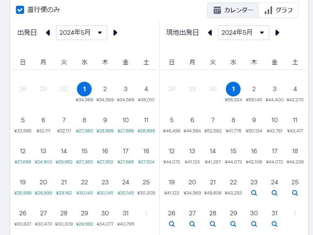
Task: Pick departure date 26 at ¥30,637
Action: 23,218
